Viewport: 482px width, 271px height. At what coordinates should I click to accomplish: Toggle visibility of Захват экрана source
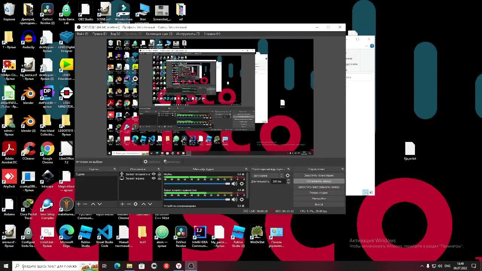(154, 178)
